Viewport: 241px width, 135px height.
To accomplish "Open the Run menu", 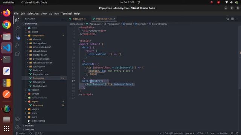I will click(56, 13).
